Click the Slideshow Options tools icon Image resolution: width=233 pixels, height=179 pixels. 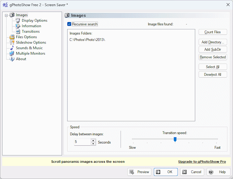tap(12, 42)
